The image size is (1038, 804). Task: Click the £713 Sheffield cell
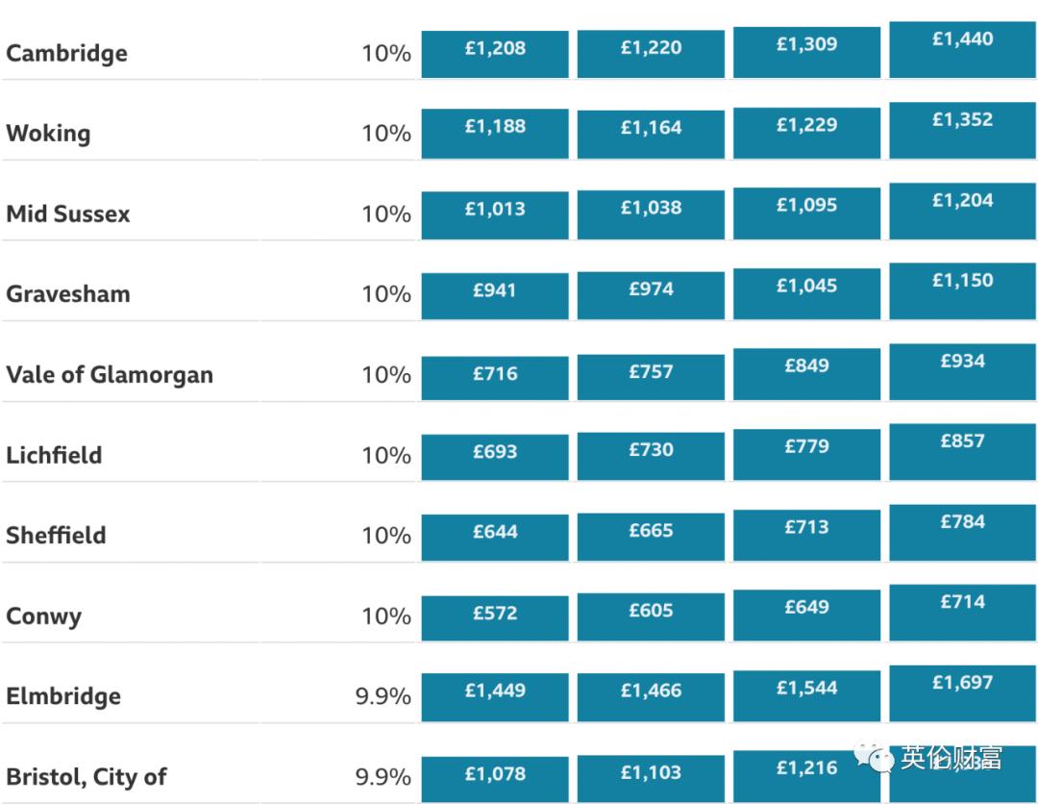coord(806,532)
